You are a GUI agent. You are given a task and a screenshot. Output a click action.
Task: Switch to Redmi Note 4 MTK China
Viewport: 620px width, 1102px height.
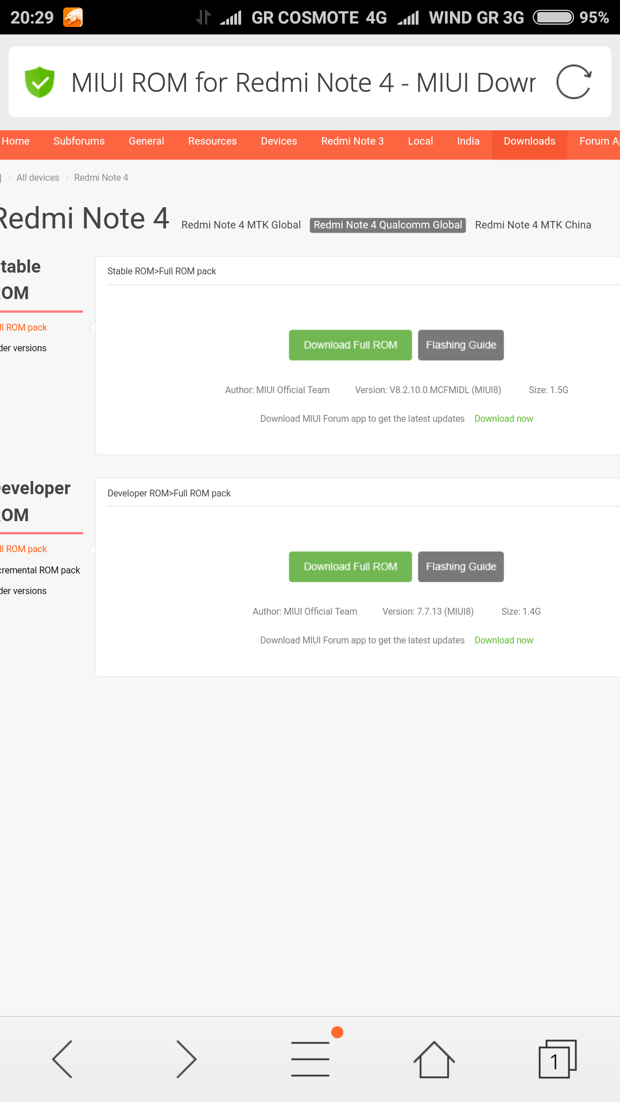[x=533, y=225]
